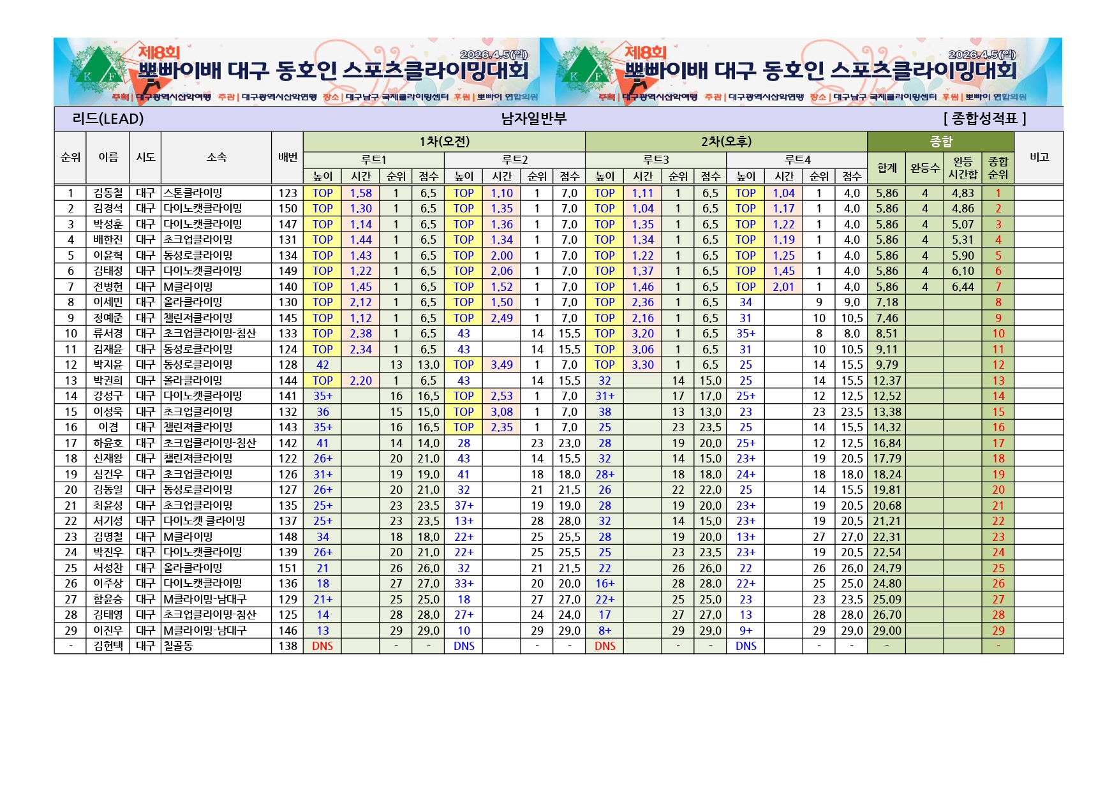This screenshot has width=1119, height=791.
Task: Click the left banner's 제8회 red text
Action: click(159, 52)
